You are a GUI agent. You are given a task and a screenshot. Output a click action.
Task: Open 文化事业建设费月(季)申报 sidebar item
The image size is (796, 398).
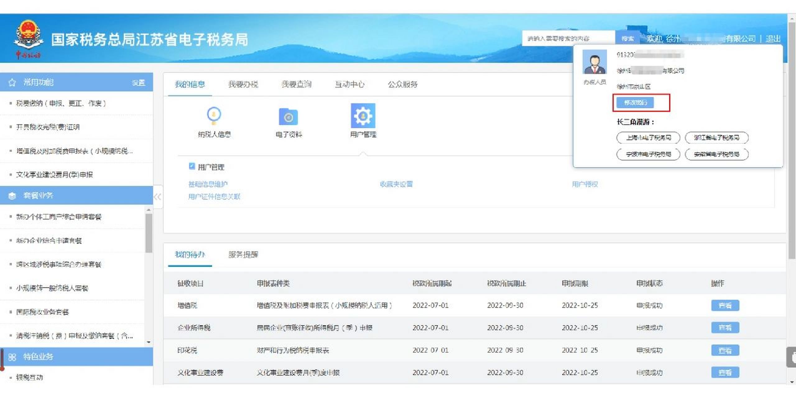[x=54, y=174]
